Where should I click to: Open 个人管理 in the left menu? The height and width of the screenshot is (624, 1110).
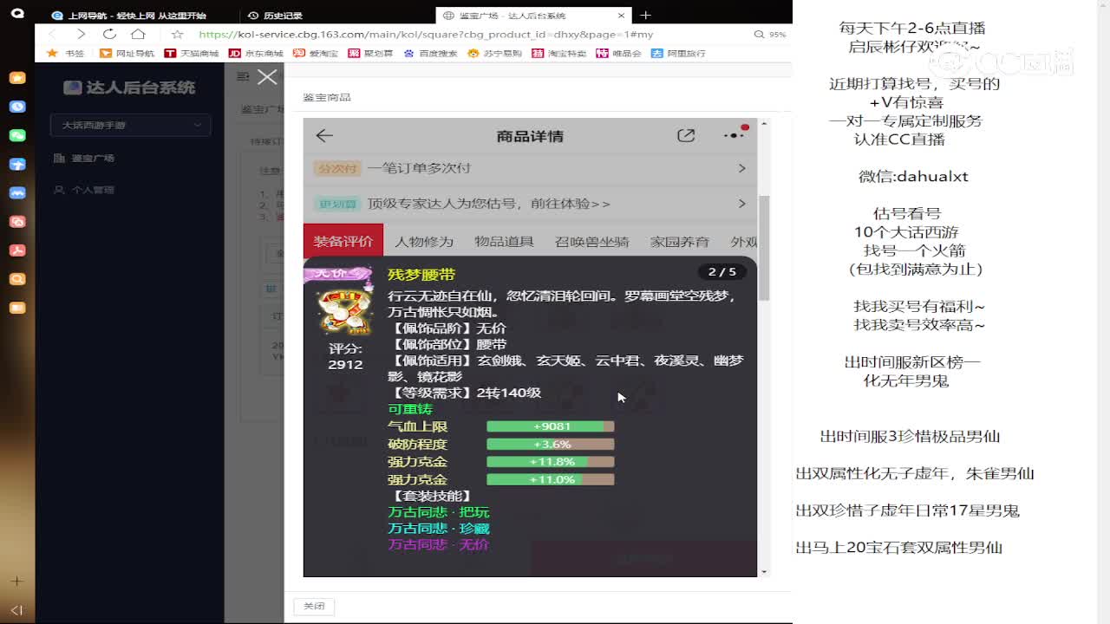pos(93,189)
